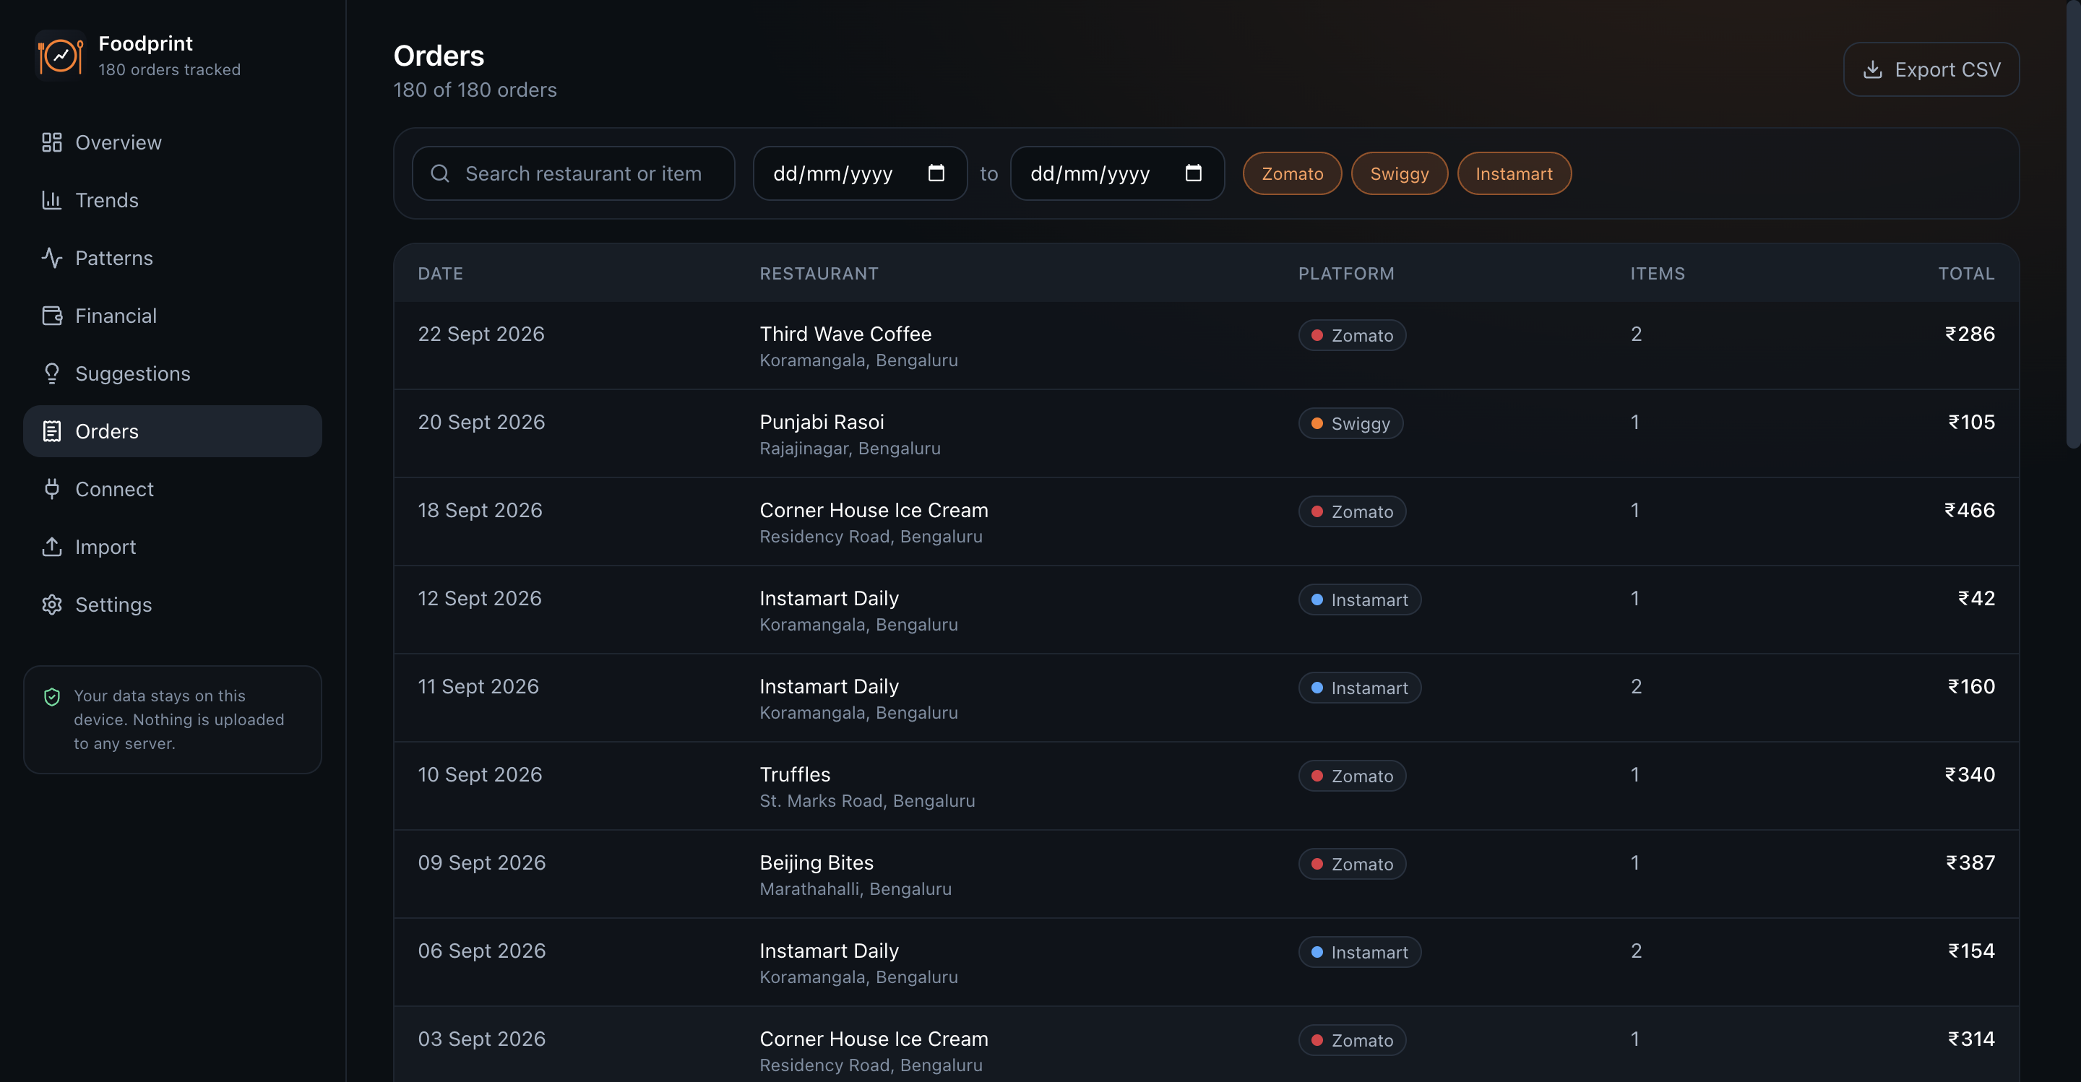The image size is (2081, 1082).
Task: Click the download icon in Export CSV
Action: (1873, 69)
